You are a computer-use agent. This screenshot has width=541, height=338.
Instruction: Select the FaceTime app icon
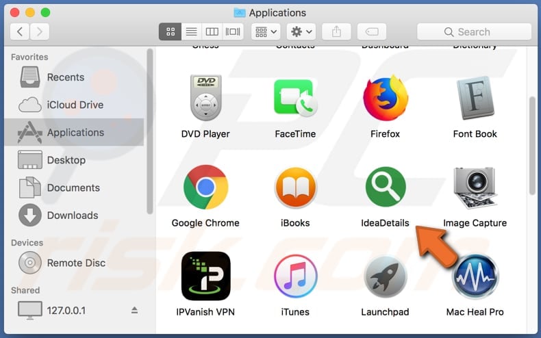[x=295, y=98]
